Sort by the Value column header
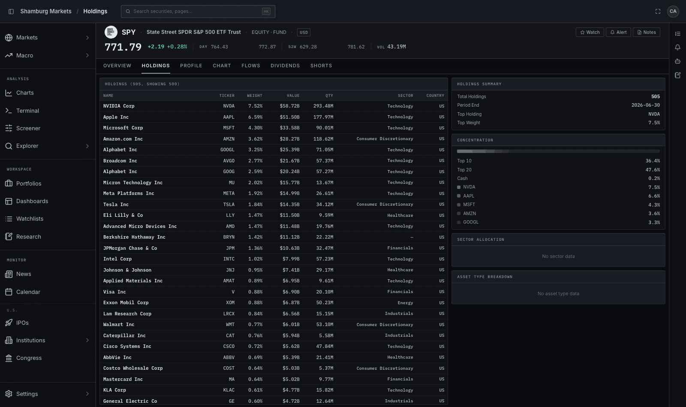Image resolution: width=686 pixels, height=407 pixels. [x=293, y=96]
